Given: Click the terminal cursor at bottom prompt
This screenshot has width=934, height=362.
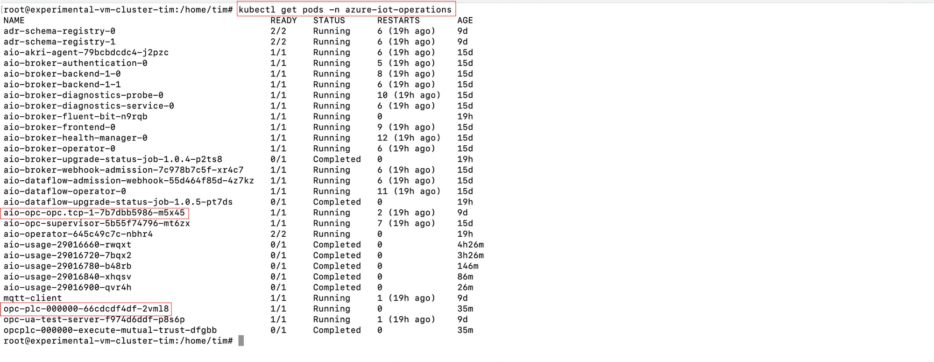Looking at the screenshot, I should [241, 341].
